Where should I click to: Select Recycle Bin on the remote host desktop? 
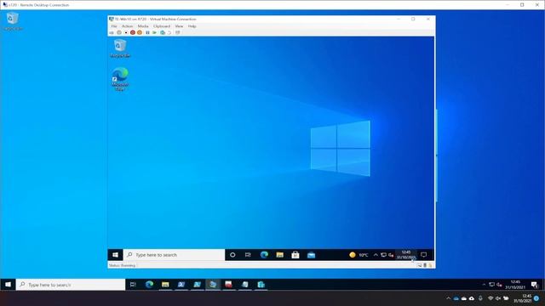[x=13, y=21]
